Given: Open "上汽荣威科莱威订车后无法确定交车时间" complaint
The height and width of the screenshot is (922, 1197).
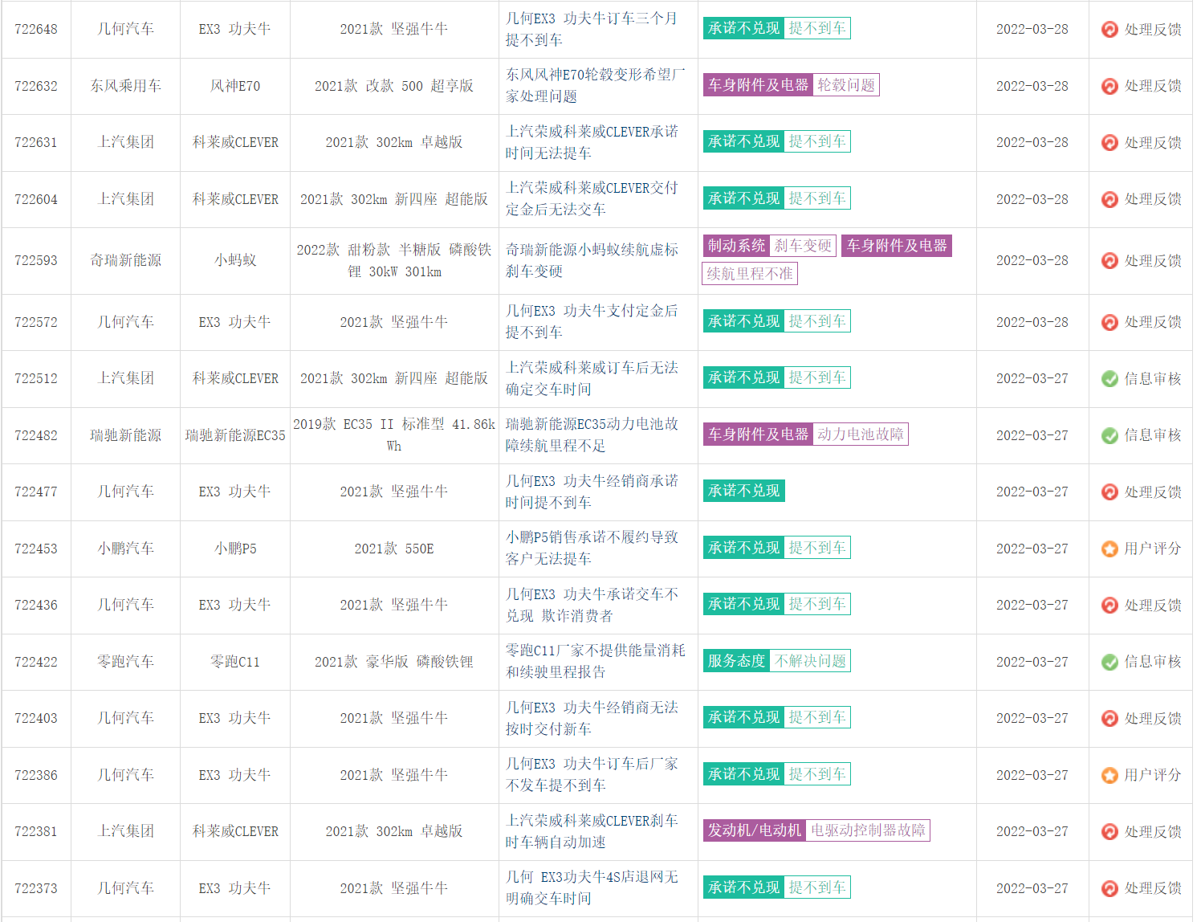Looking at the screenshot, I should point(592,378).
